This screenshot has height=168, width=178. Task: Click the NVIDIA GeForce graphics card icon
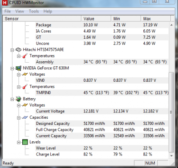[18, 68]
